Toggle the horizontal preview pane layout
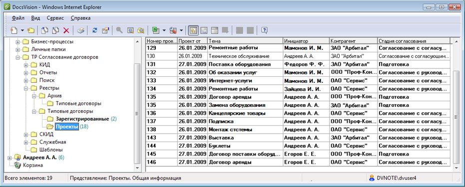The image size is (465, 187). pos(204,30)
